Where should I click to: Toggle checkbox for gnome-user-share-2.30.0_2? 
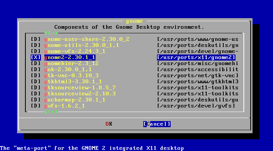36,39
